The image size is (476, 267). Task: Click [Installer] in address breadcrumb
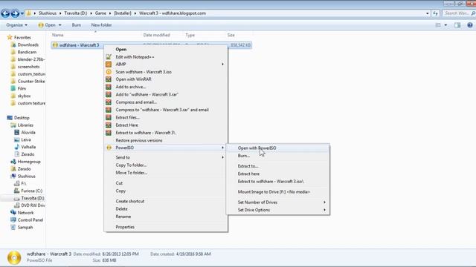[123, 13]
